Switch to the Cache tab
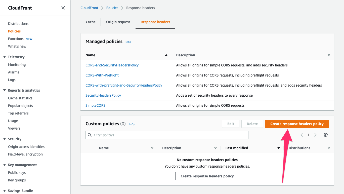The image size is (344, 194). pyautogui.click(x=91, y=22)
